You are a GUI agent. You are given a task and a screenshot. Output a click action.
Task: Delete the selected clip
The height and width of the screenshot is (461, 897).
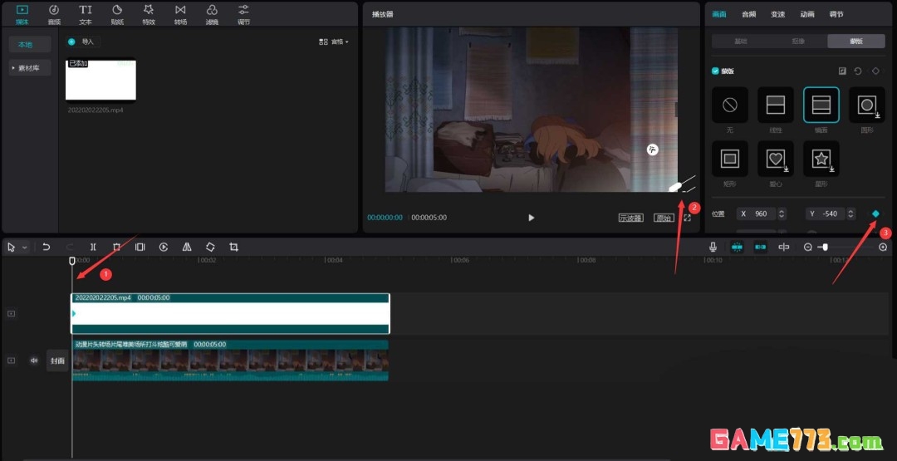(116, 247)
